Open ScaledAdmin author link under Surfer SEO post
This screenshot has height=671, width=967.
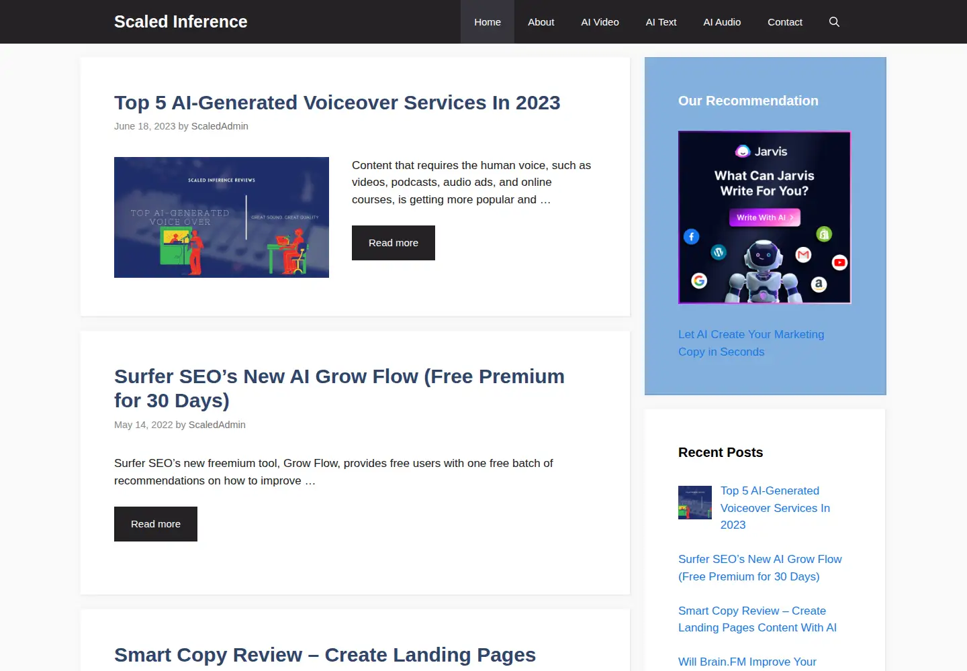click(217, 425)
